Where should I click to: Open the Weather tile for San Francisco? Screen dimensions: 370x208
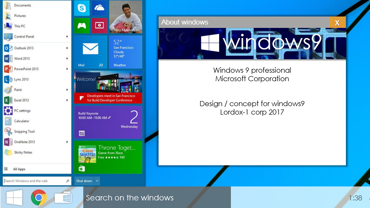pos(126,52)
